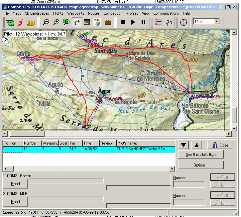Stop the flight animation

[x=123, y=23]
